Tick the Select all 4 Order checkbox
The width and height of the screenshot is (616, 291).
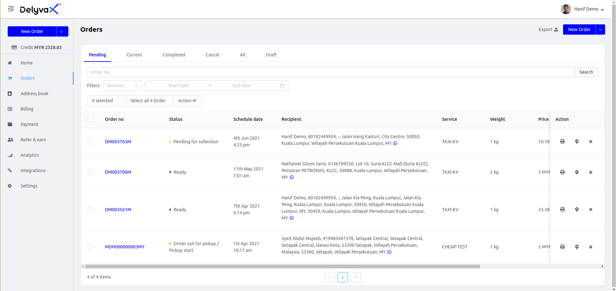(x=126, y=101)
